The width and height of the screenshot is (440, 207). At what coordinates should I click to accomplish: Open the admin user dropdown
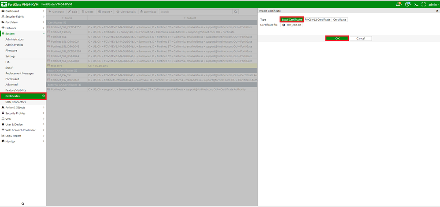pos(433,4)
